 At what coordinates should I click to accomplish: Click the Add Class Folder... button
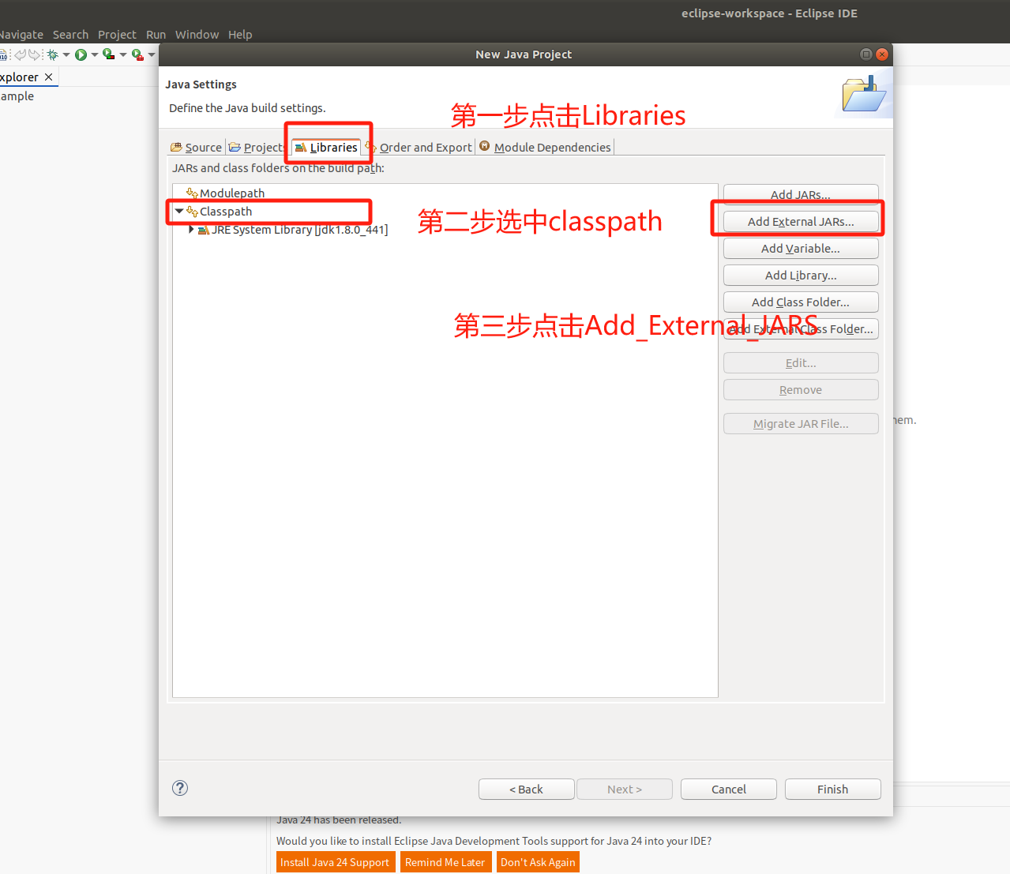(801, 302)
